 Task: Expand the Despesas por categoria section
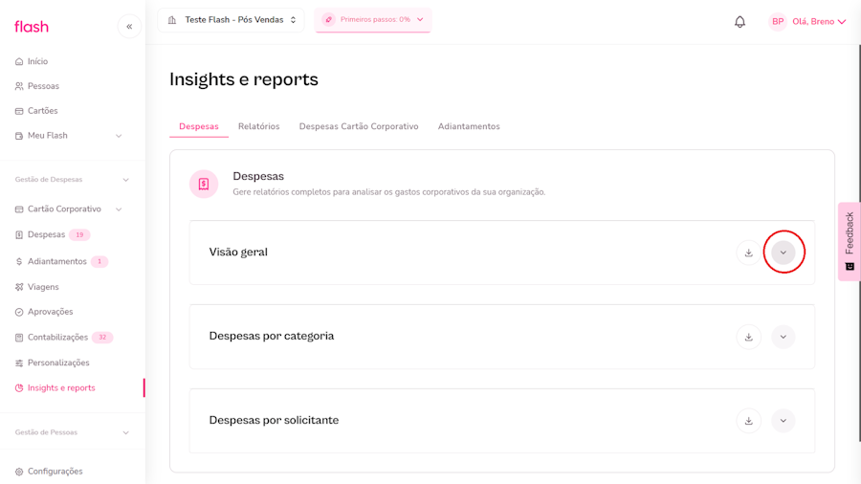783,337
